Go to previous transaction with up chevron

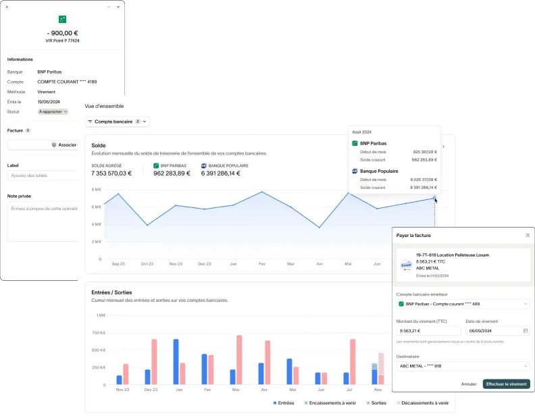click(109, 7)
